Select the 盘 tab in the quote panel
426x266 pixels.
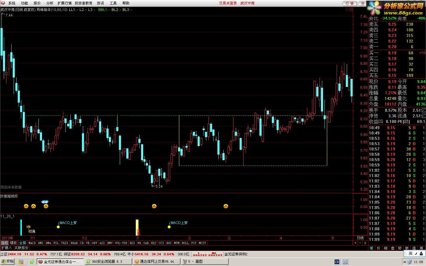[393, 248]
